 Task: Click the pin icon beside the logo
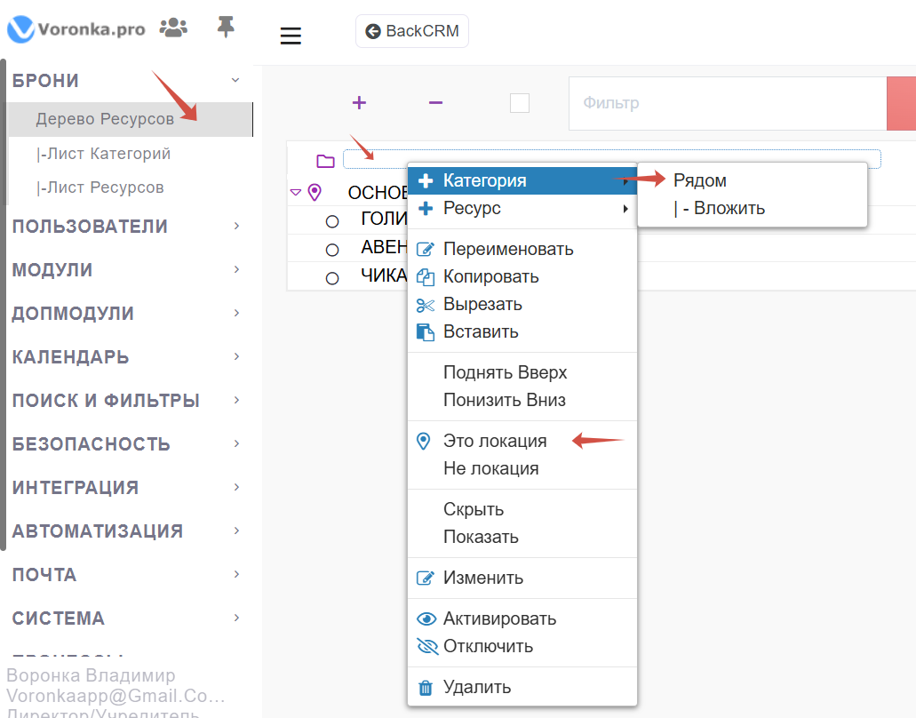(x=226, y=28)
